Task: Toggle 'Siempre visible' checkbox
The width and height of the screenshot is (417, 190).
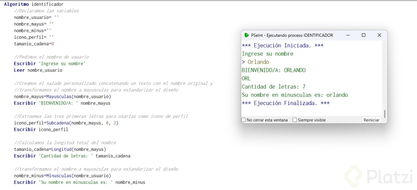Action: pos(295,120)
